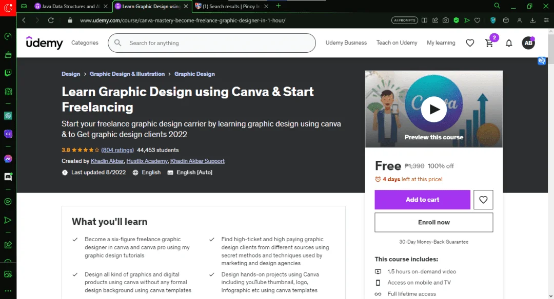Click the Enroll now button
This screenshot has height=299, width=554.
[x=434, y=223]
